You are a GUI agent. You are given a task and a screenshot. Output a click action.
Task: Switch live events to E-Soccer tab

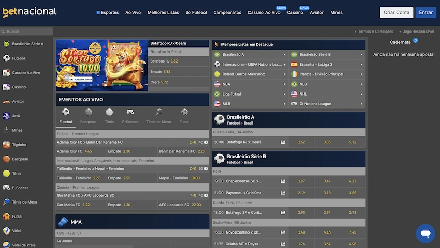(130, 116)
